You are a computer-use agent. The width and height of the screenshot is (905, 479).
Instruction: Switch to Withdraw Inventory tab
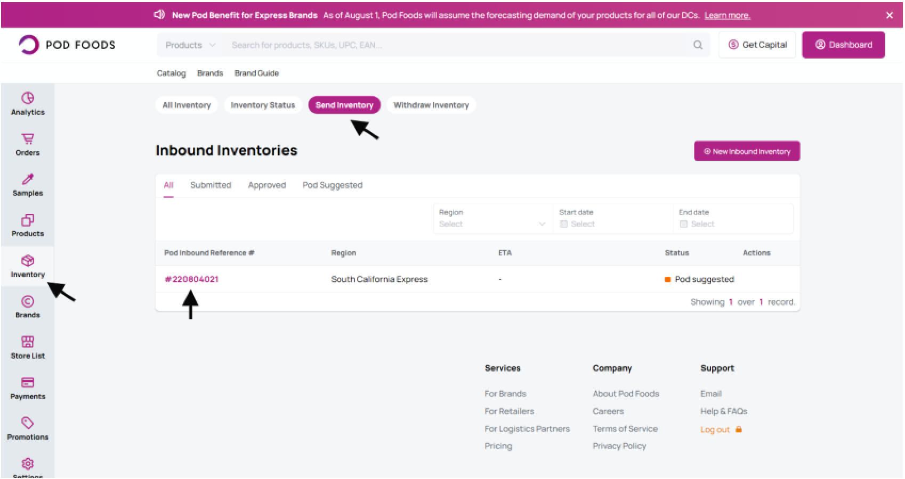coord(431,105)
